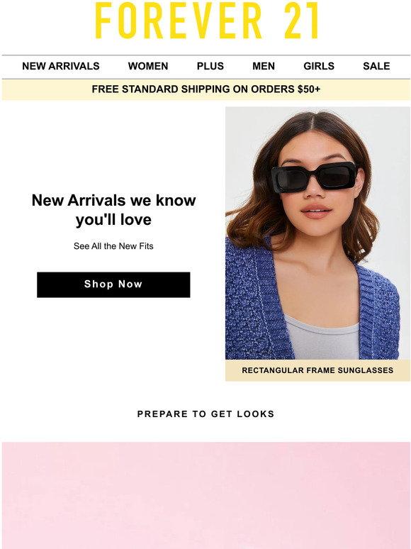Click the Prepare To Get Looks heading
Screen dimensions: 411x549
(x=205, y=414)
